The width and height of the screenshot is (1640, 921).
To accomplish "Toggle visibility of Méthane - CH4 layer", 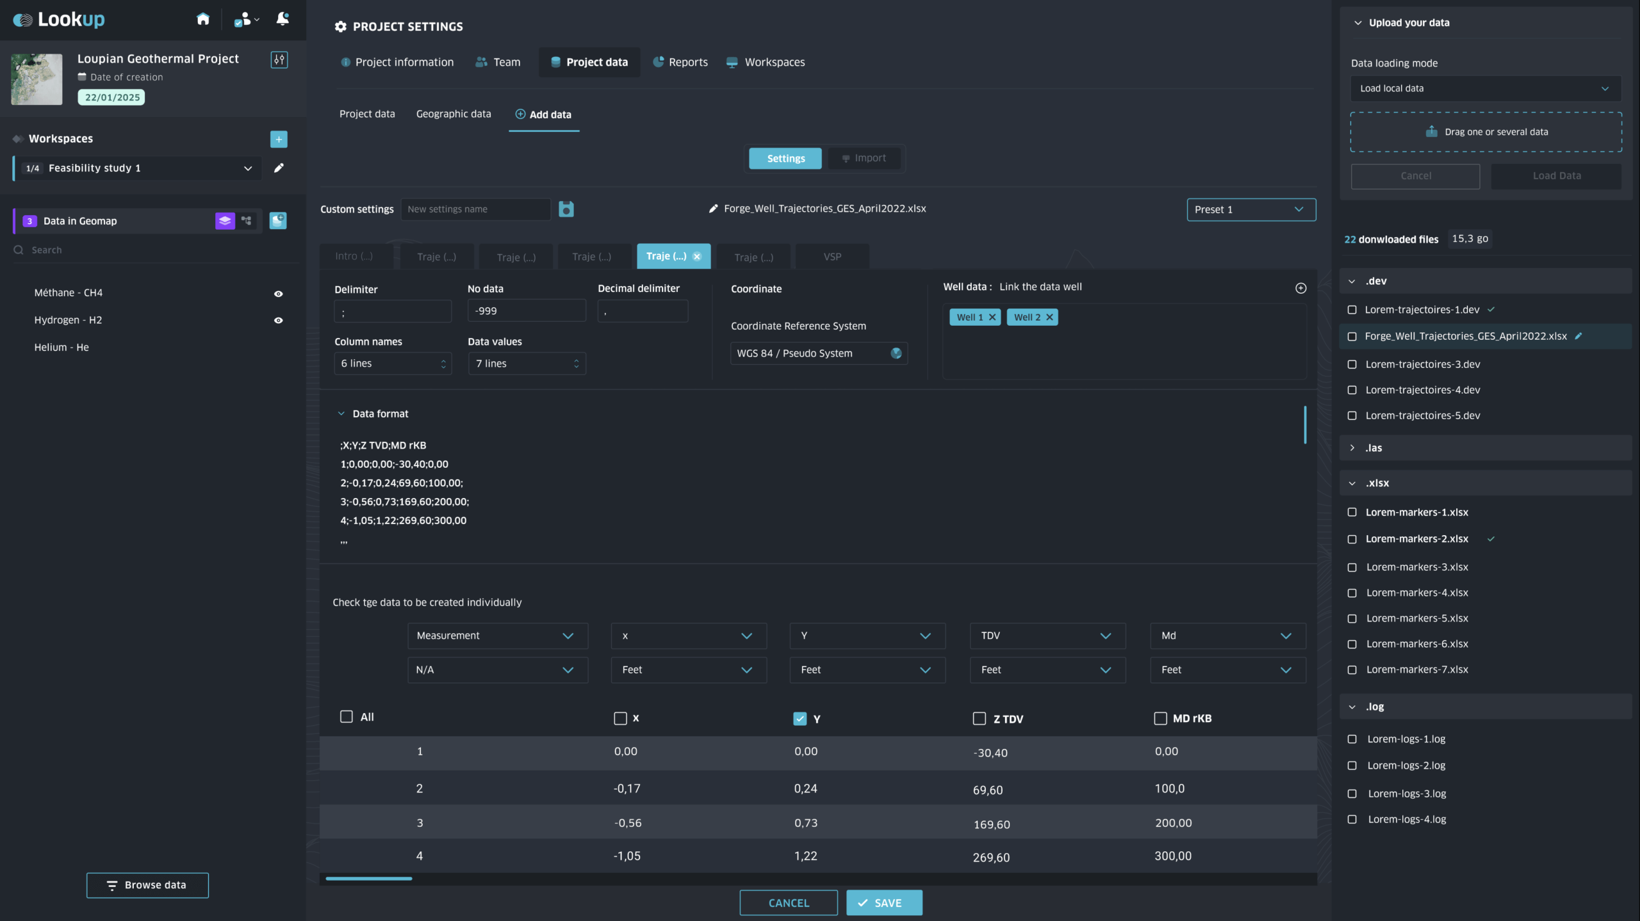I will [278, 294].
